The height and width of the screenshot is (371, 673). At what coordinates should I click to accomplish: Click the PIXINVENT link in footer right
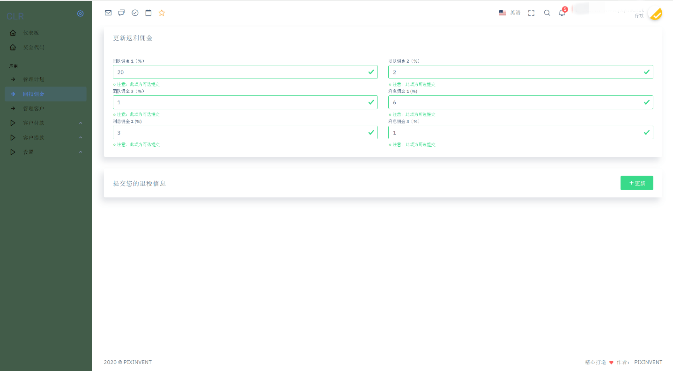tap(648, 362)
